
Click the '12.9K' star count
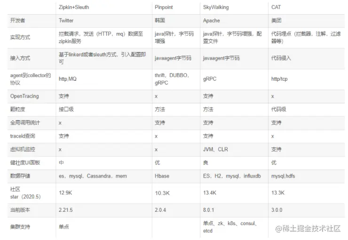point(65,193)
